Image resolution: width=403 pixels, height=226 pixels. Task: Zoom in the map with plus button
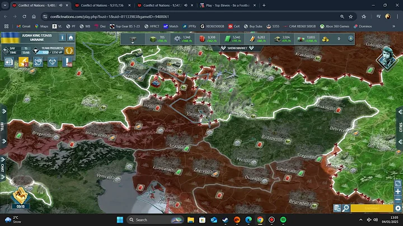[x=398, y=191]
